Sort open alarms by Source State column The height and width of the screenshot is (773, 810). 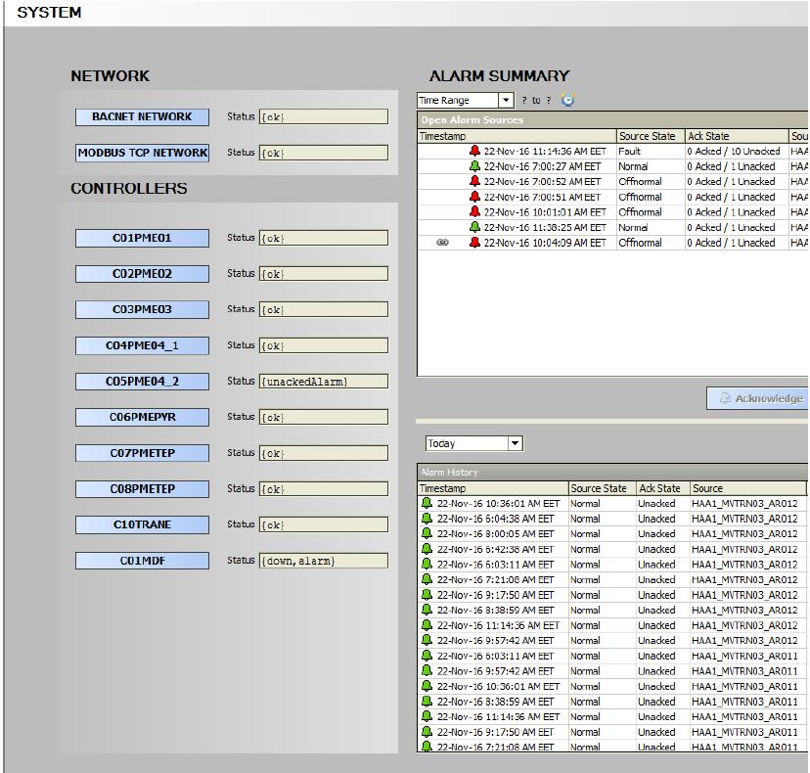651,136
